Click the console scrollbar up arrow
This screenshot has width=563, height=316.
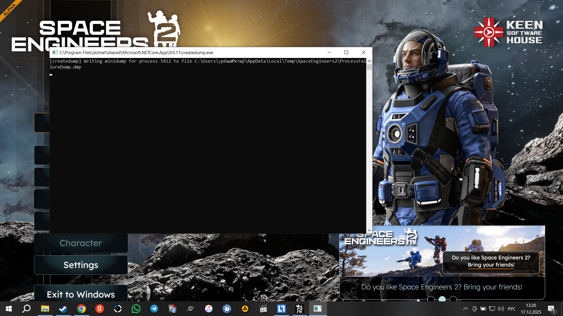point(369,61)
